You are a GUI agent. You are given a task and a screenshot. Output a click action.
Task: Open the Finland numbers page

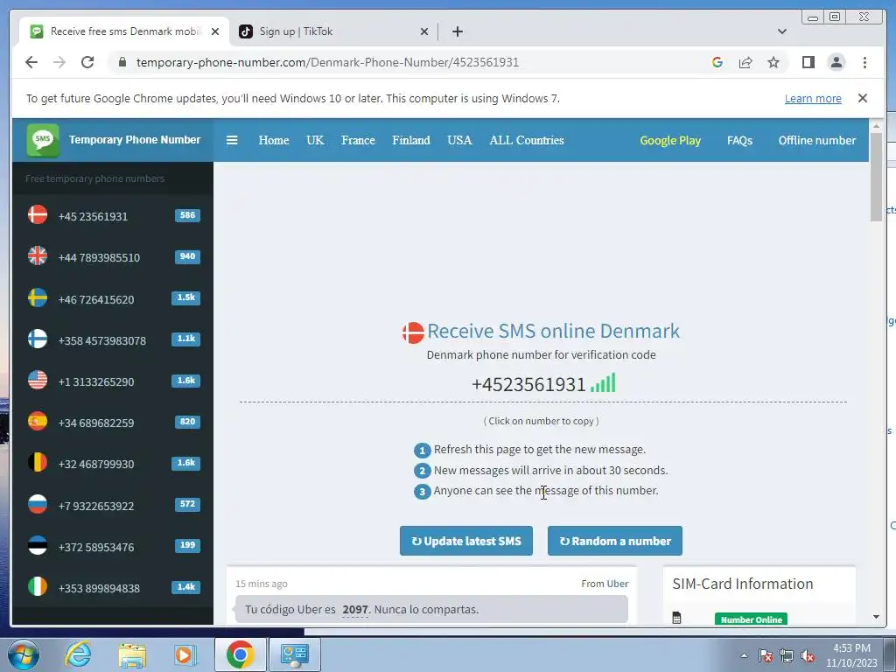(411, 140)
